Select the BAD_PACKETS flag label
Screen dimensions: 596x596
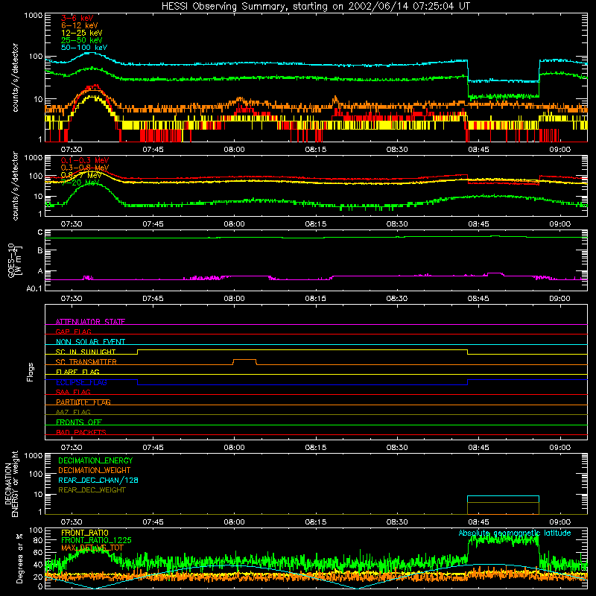(81, 432)
